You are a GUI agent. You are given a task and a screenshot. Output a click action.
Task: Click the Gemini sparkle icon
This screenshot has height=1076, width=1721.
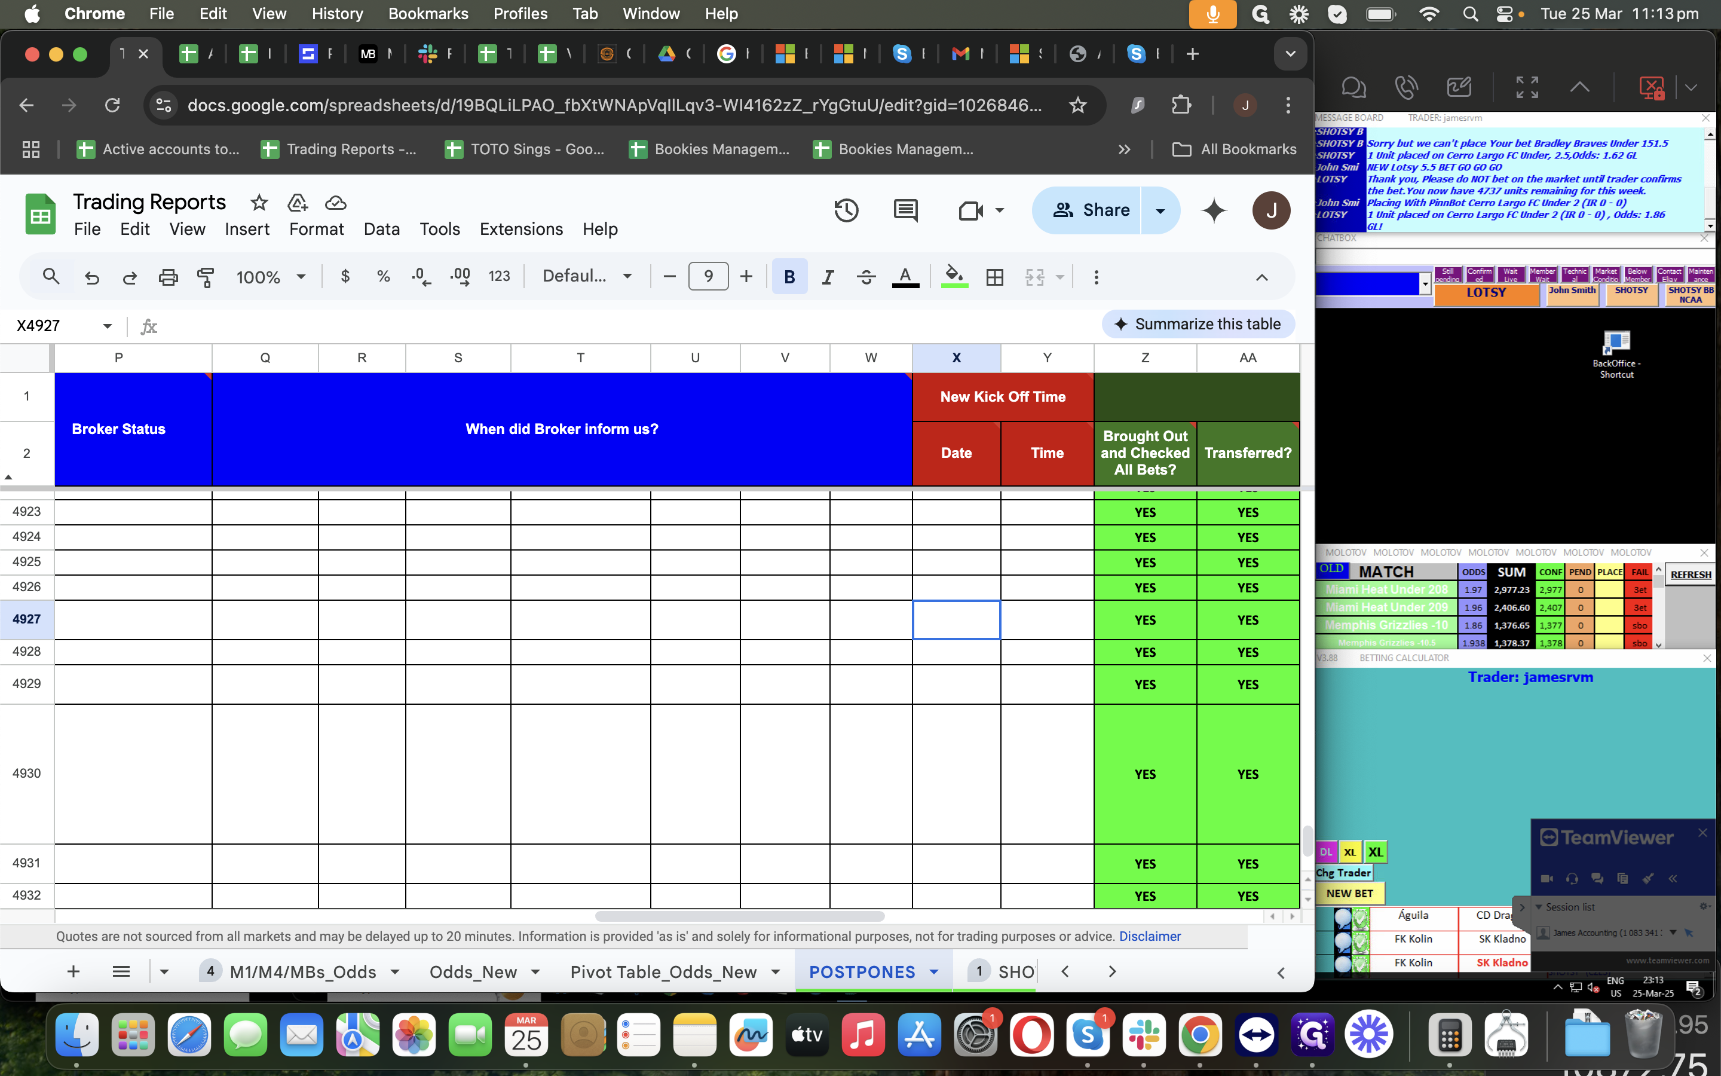[x=1214, y=210]
